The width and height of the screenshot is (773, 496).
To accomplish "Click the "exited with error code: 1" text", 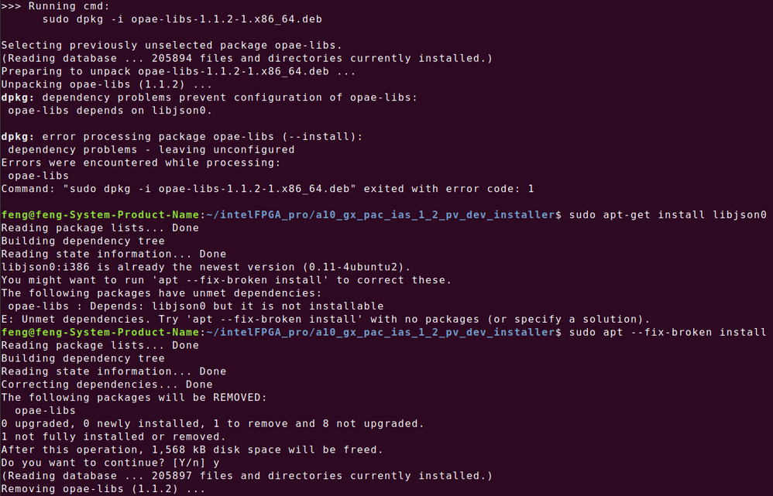I will (449, 189).
